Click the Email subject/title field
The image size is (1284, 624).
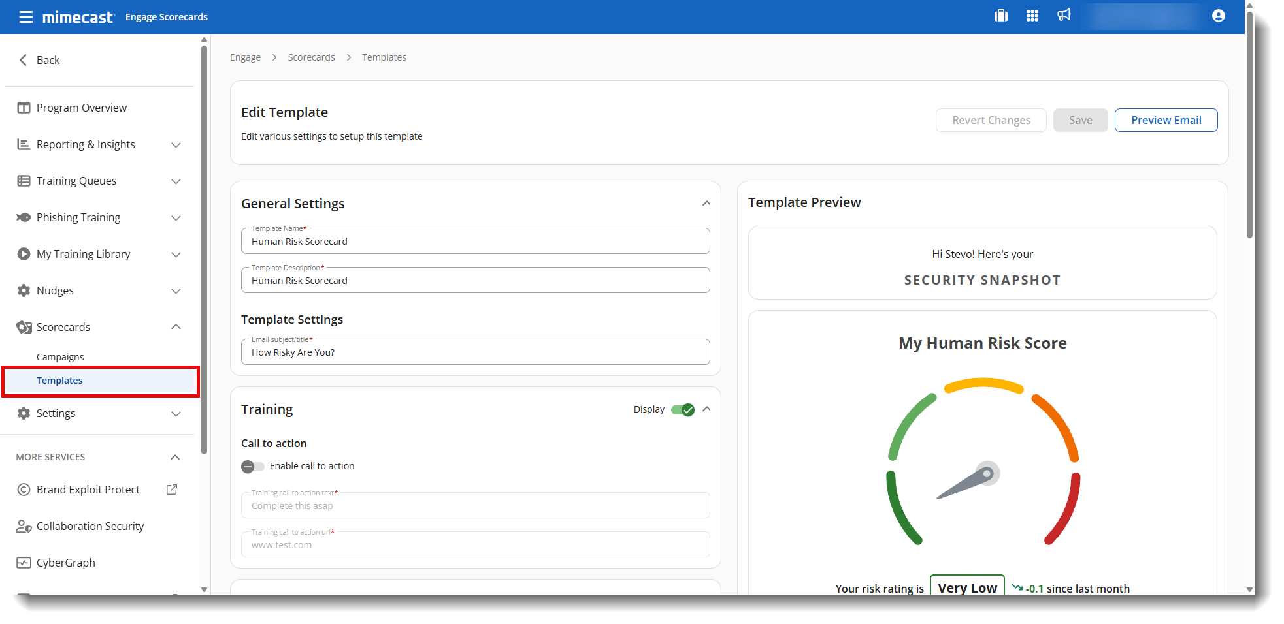click(475, 352)
